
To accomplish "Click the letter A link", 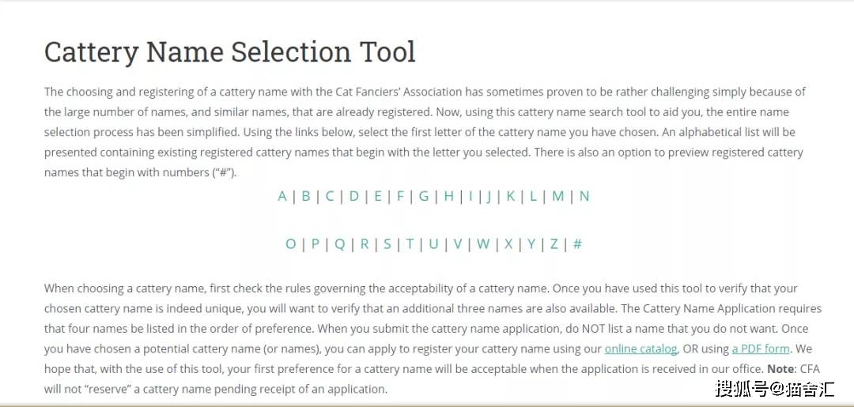I will click(x=282, y=196).
